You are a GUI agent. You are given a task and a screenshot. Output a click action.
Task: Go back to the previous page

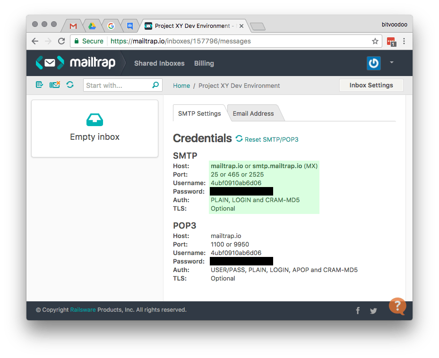point(35,41)
